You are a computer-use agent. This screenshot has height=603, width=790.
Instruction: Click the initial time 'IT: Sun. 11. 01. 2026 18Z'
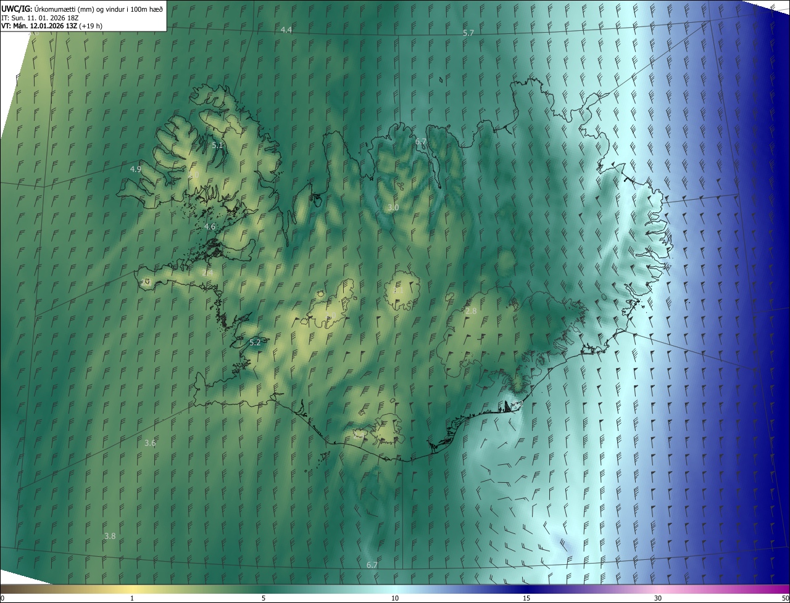pyautogui.click(x=40, y=17)
